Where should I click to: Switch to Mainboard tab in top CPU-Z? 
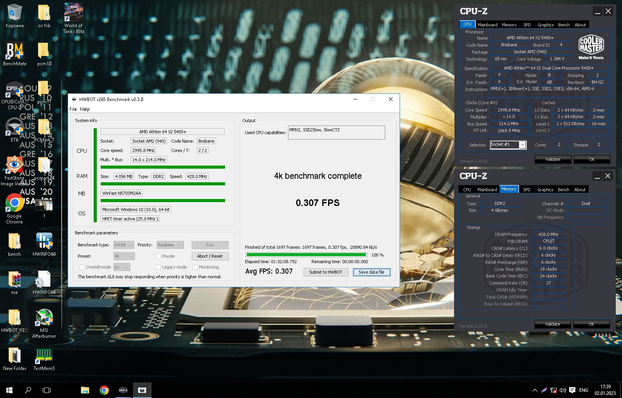(x=487, y=24)
